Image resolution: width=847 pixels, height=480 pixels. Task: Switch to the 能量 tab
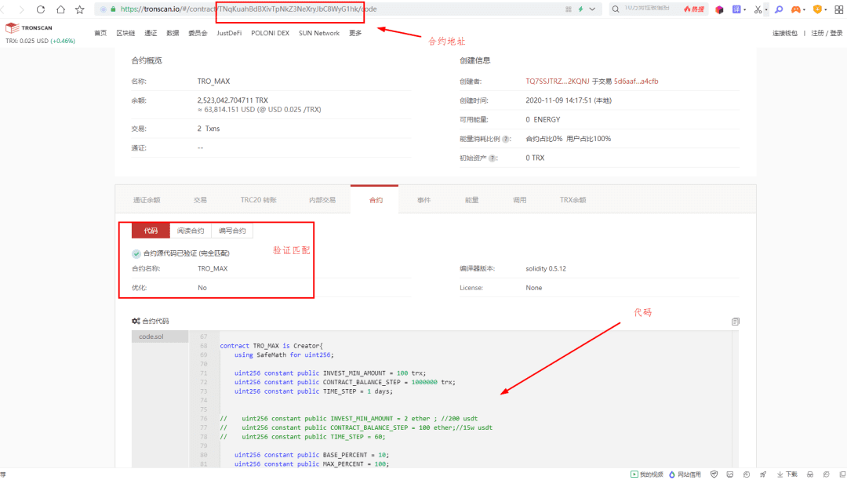click(x=471, y=200)
